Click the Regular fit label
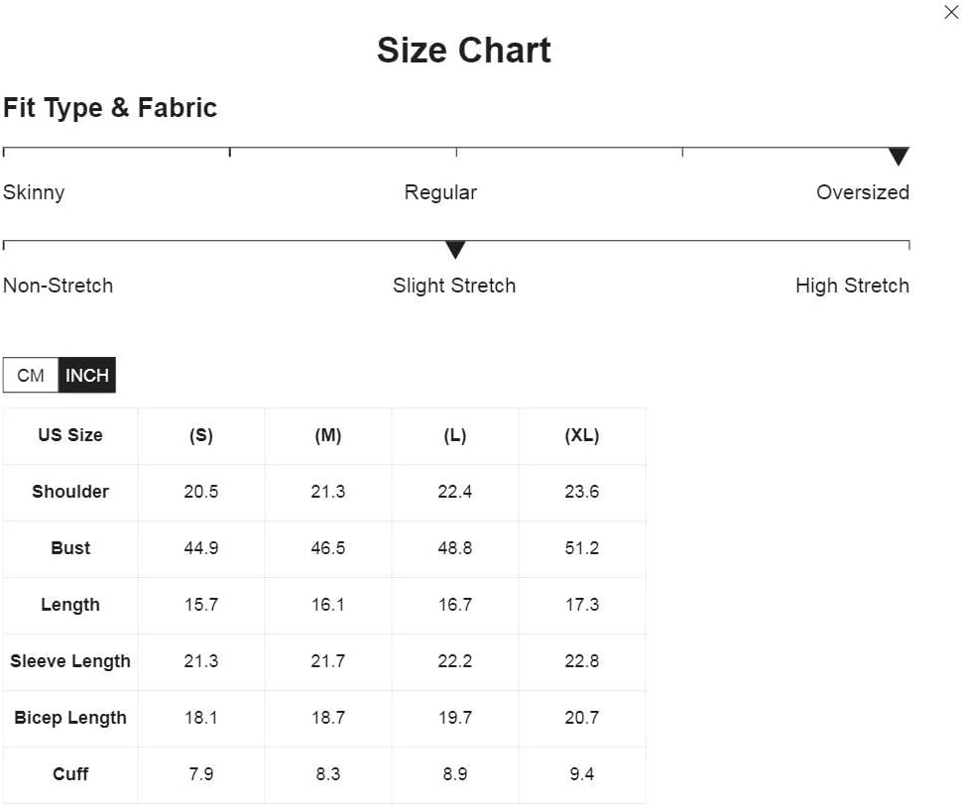This screenshot has height=806, width=964. tap(440, 192)
